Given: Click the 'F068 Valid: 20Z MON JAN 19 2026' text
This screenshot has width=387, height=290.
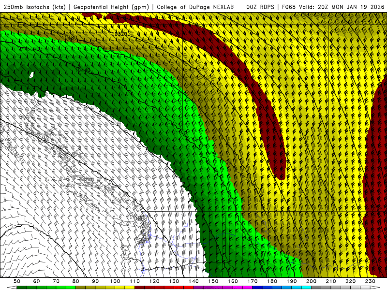Looking at the screenshot, I should (x=333, y=7).
